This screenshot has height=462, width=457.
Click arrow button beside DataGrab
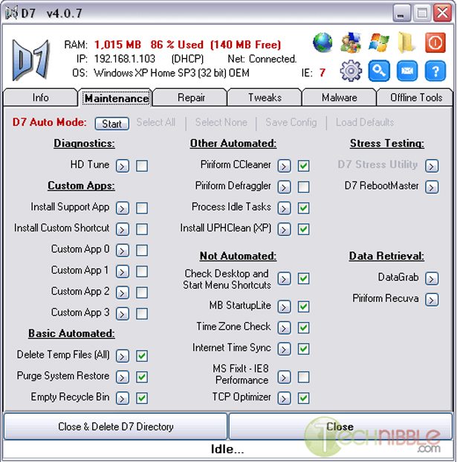[432, 279]
